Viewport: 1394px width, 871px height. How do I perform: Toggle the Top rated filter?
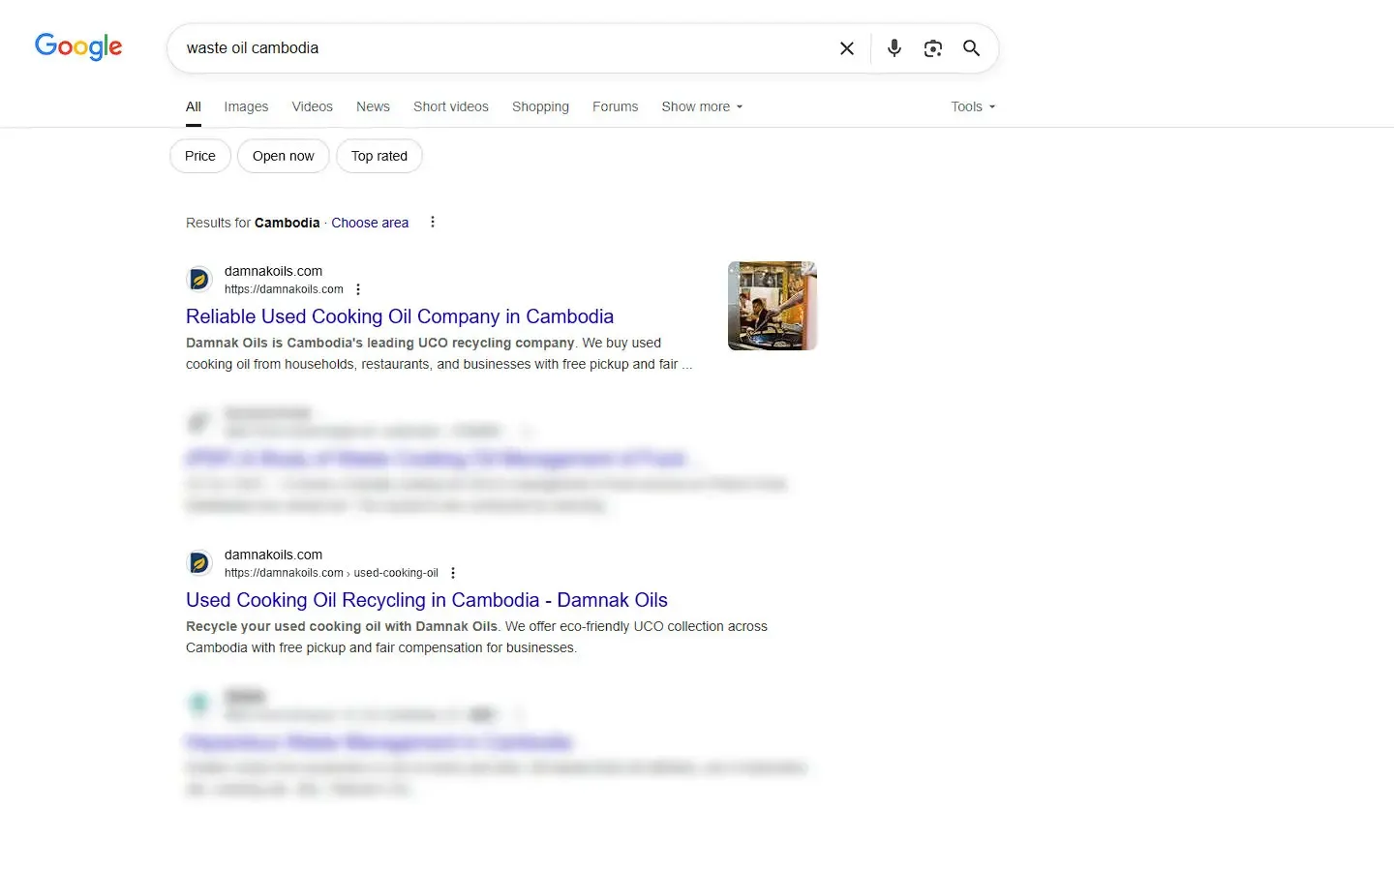[379, 156]
